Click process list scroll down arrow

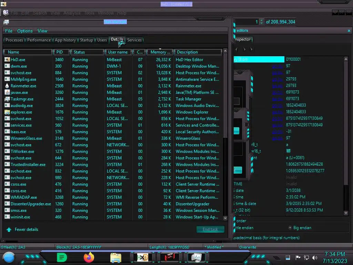coord(225,218)
